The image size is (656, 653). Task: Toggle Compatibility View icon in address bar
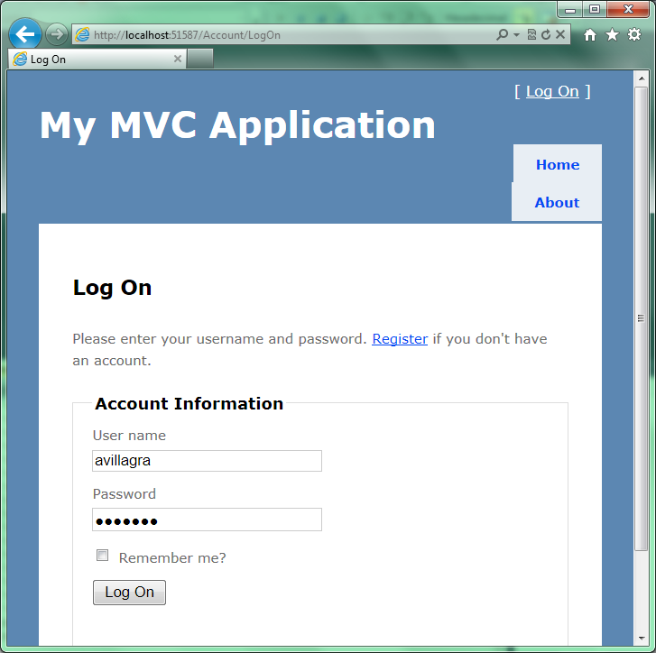pyautogui.click(x=531, y=34)
